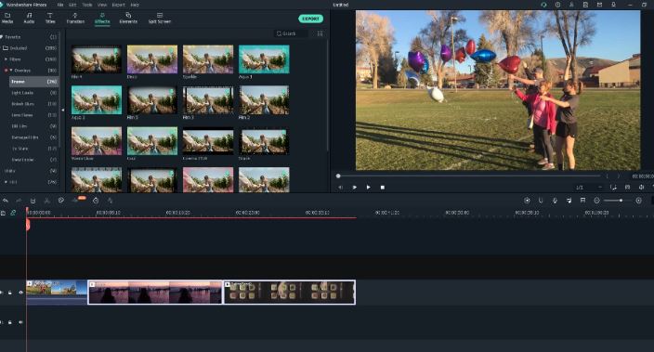This screenshot has width=654, height=352.
Task: Click the effects Search field
Action: pos(291,33)
